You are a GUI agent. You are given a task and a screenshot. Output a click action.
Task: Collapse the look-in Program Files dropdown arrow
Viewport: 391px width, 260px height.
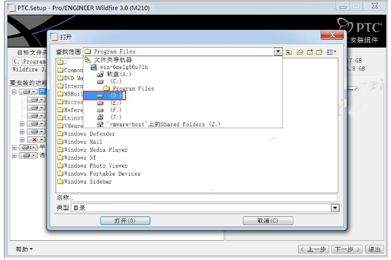(x=278, y=52)
